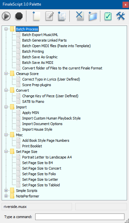Expand the Simple Scripts folder
This screenshot has width=129, height=223.
[x=6, y=191]
